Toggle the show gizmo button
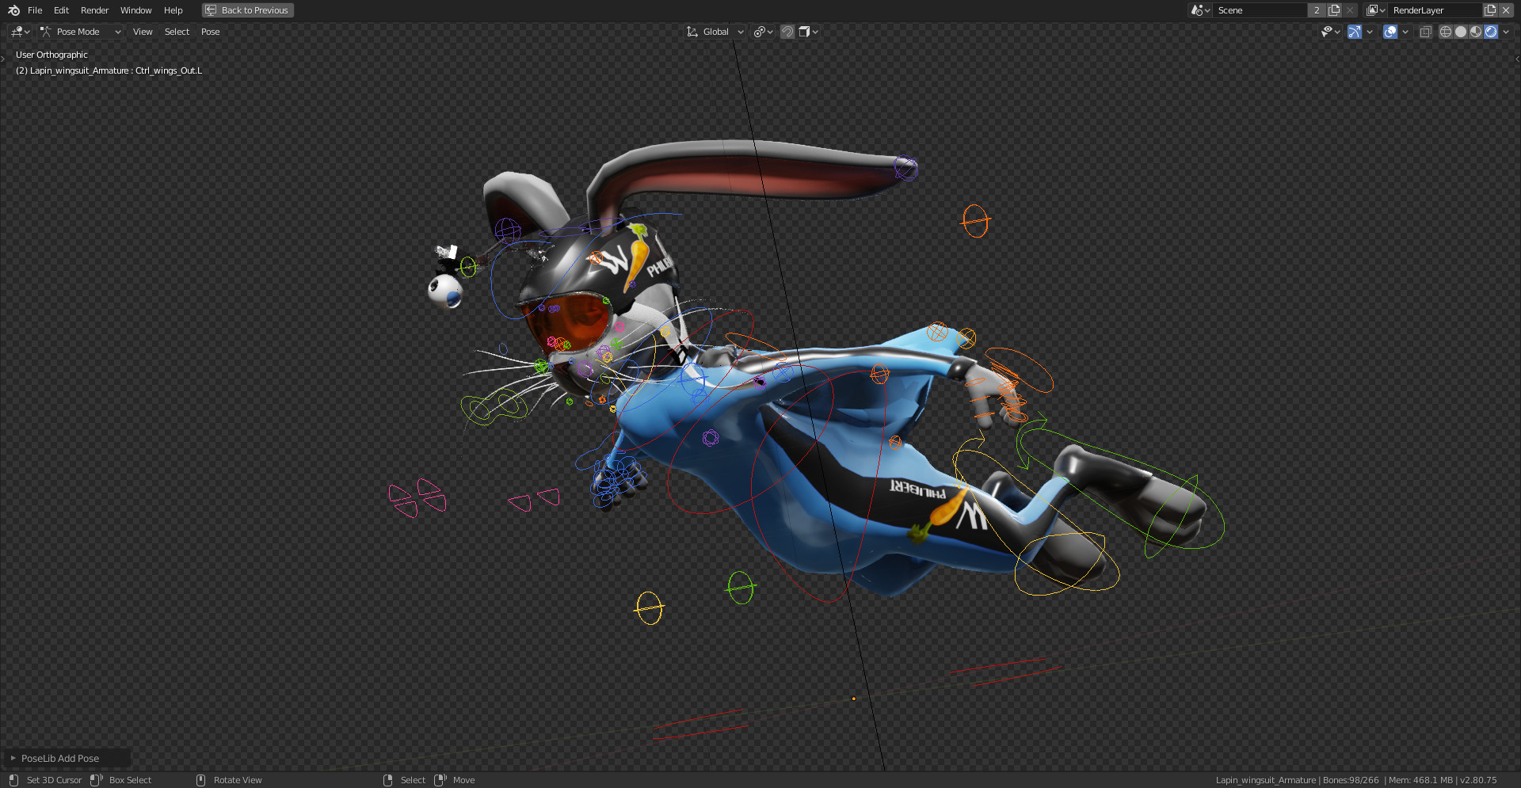 point(1355,32)
